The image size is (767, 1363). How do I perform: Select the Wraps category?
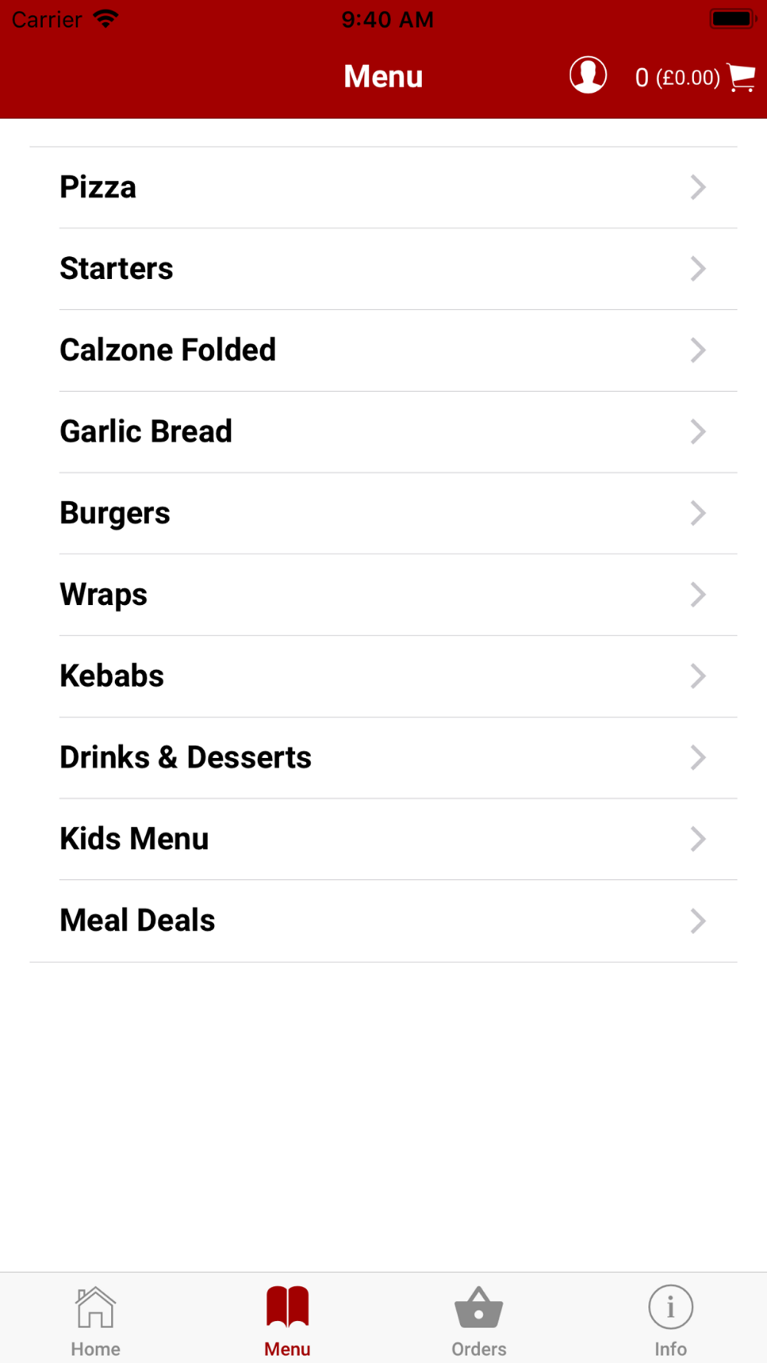pos(383,595)
